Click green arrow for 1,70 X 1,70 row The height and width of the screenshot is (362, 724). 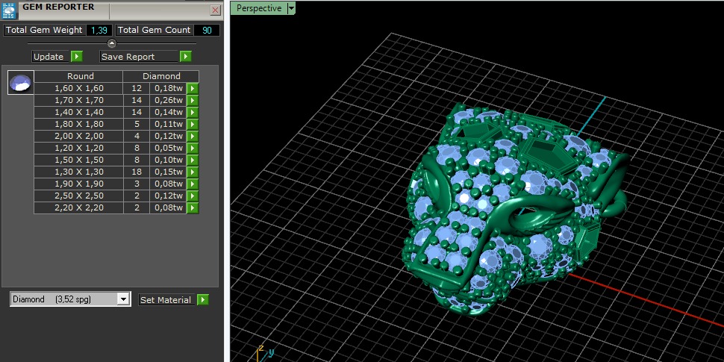pos(193,100)
